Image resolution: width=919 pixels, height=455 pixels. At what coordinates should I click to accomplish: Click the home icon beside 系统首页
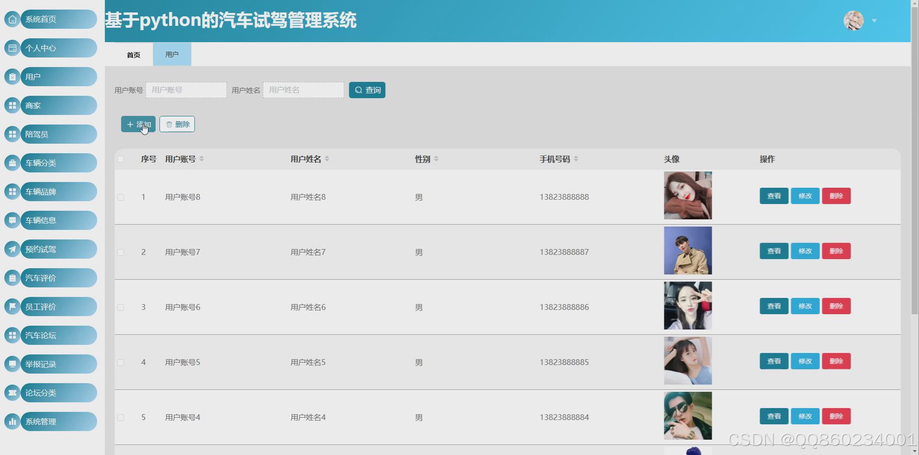tap(12, 19)
